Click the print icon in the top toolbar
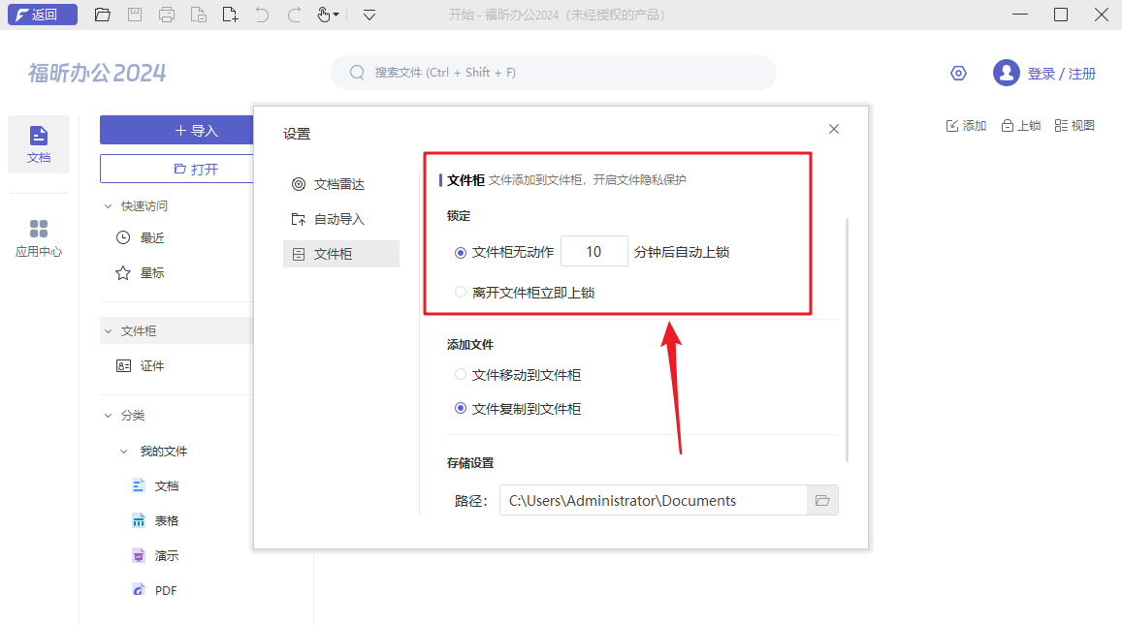The width and height of the screenshot is (1122, 625). pos(166,15)
